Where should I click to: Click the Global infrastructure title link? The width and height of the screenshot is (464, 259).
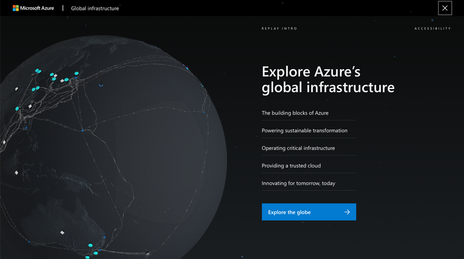click(95, 9)
